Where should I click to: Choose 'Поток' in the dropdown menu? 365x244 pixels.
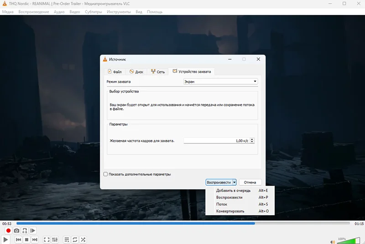pyautogui.click(x=222, y=204)
